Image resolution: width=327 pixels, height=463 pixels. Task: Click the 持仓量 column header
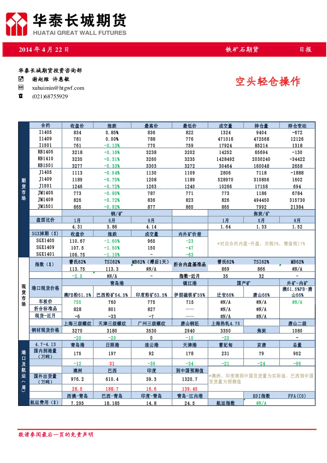point(261,126)
